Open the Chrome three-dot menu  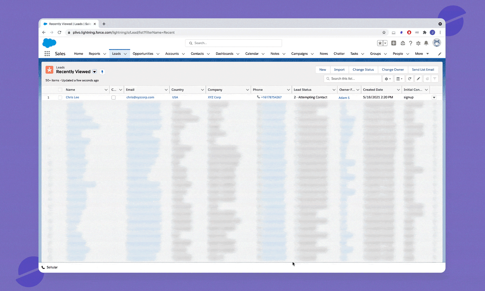[x=440, y=33]
